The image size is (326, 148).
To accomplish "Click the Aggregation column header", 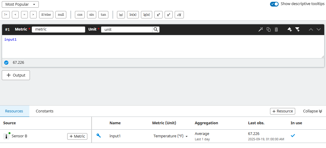I will [206, 123].
